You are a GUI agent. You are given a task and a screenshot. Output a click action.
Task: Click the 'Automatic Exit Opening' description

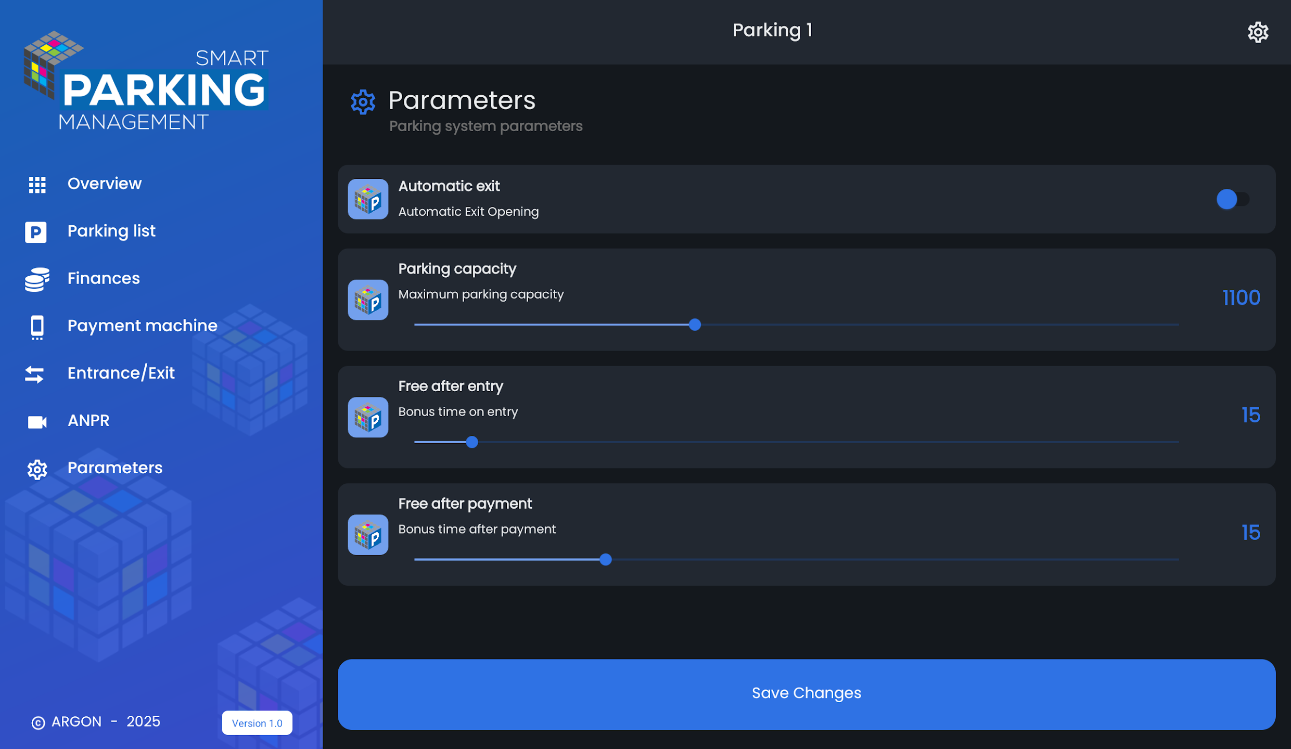tap(468, 212)
